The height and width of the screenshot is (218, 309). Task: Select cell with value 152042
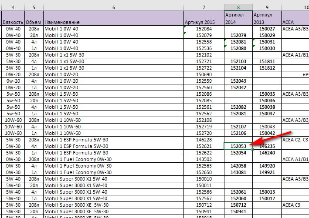pyautogui.click(x=238, y=87)
